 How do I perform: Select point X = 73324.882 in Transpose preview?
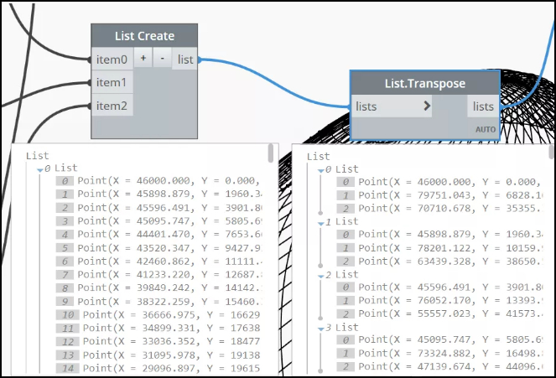[439, 353]
